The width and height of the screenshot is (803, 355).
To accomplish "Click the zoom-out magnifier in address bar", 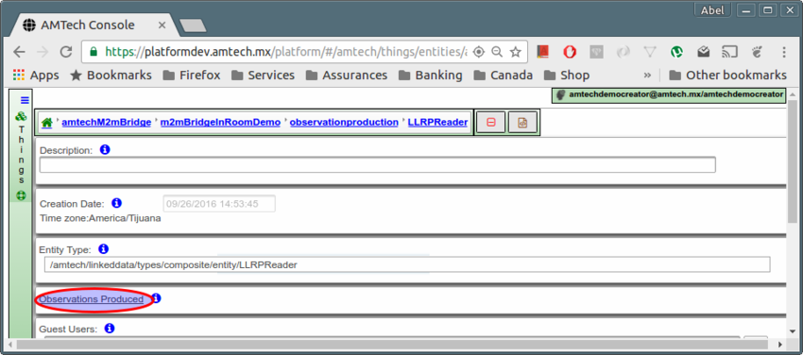I will click(x=497, y=52).
